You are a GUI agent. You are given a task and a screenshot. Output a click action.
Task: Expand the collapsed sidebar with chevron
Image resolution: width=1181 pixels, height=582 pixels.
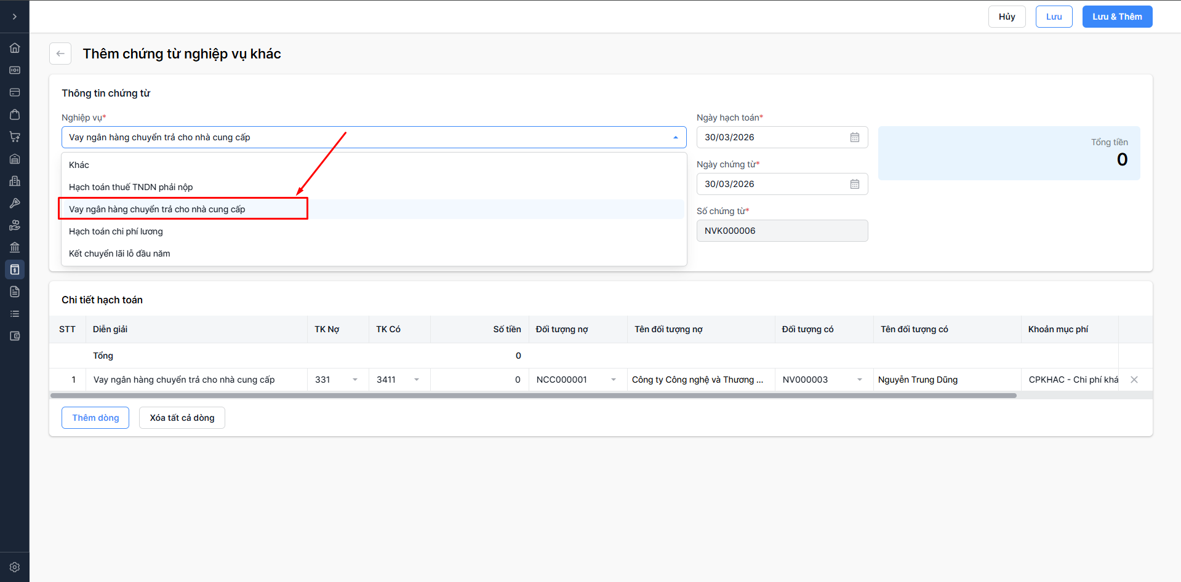[x=15, y=17]
